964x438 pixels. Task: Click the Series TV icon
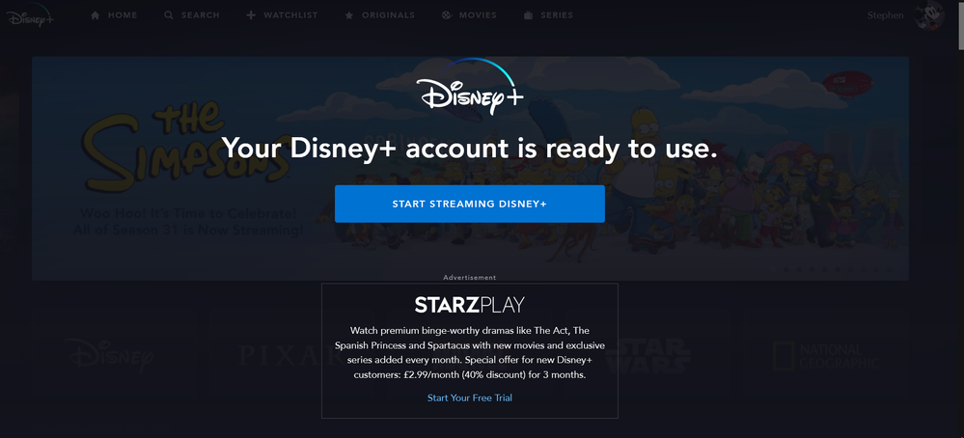528,15
